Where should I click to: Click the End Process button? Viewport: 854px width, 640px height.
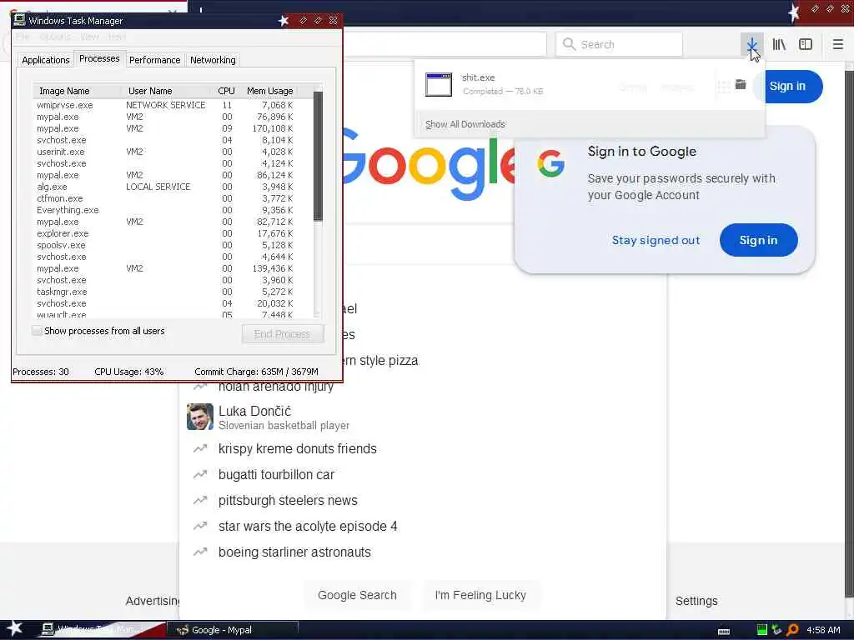pyautogui.click(x=283, y=333)
